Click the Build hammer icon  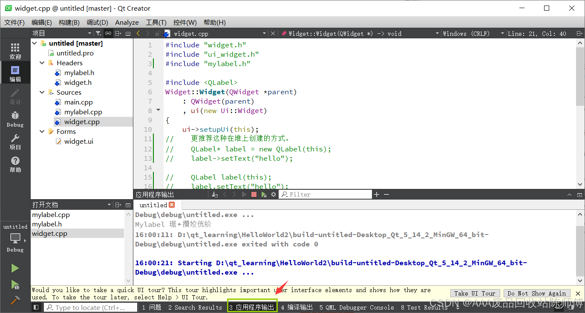[15, 301]
